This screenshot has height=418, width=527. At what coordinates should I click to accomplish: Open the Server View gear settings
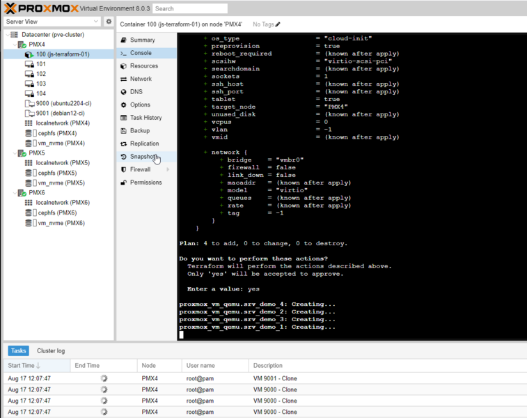109,22
